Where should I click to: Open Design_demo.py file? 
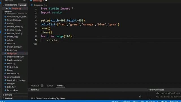tap(14, 47)
